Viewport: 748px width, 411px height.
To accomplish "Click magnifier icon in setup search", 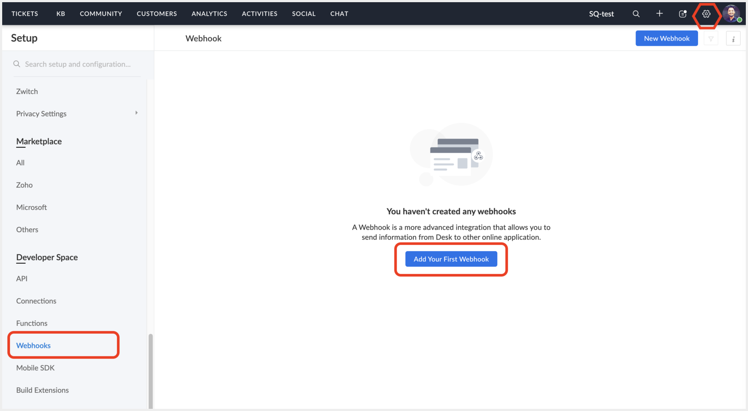I will (17, 64).
